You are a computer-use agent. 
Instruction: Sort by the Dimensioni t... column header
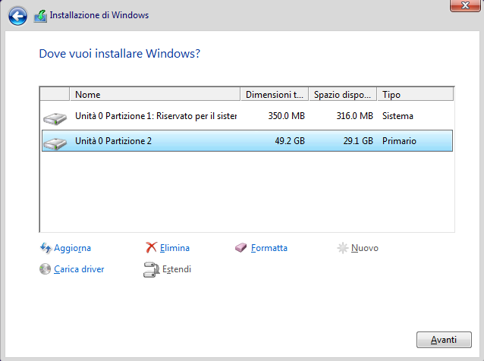coord(275,94)
